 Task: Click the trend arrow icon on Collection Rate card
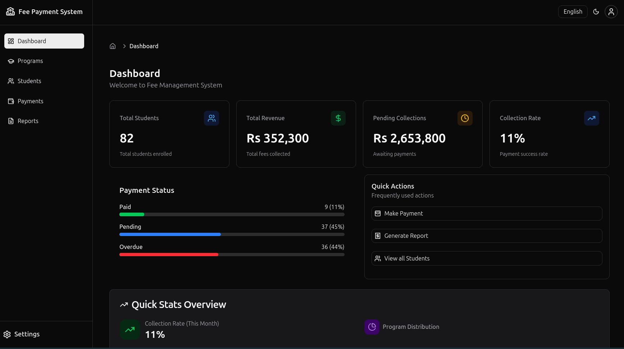click(x=591, y=118)
